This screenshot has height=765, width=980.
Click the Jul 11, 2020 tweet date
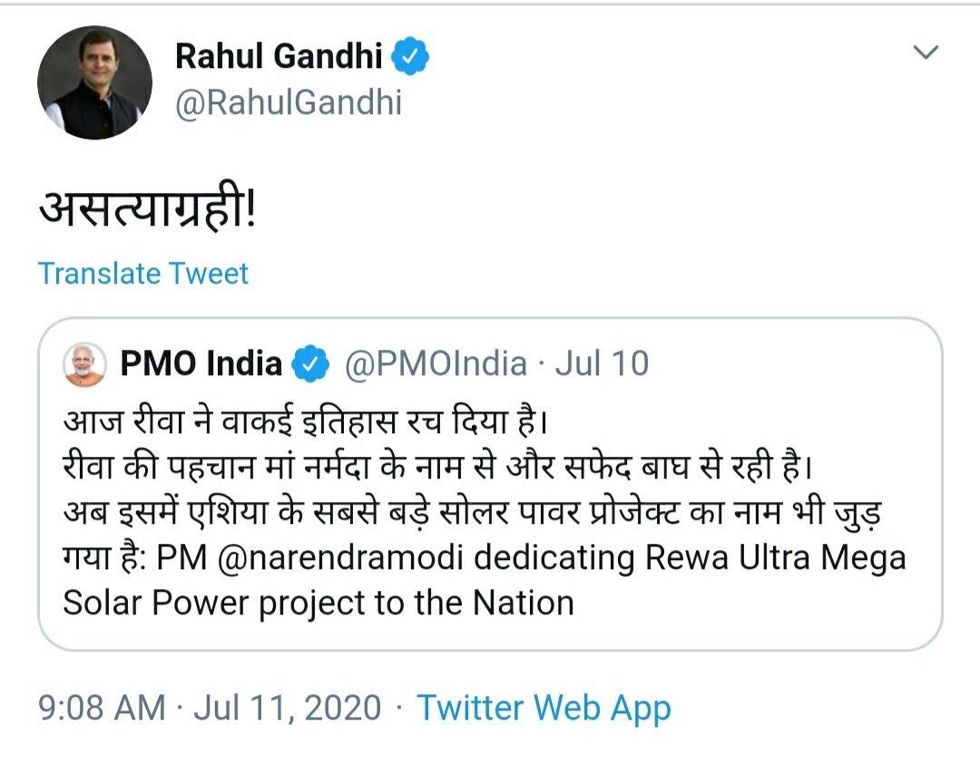pos(290,708)
